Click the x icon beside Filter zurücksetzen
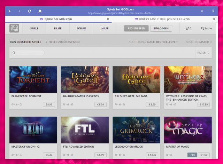 pyautogui.click(x=46, y=42)
